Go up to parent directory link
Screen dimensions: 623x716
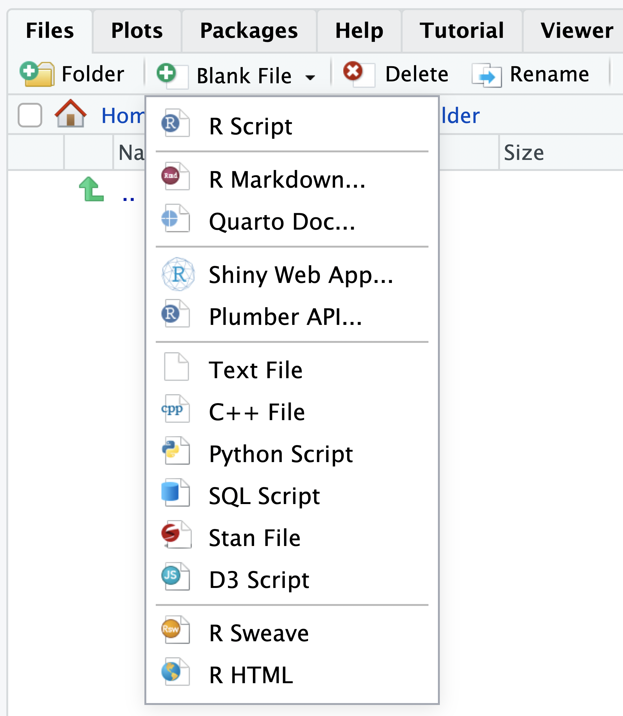(128, 197)
